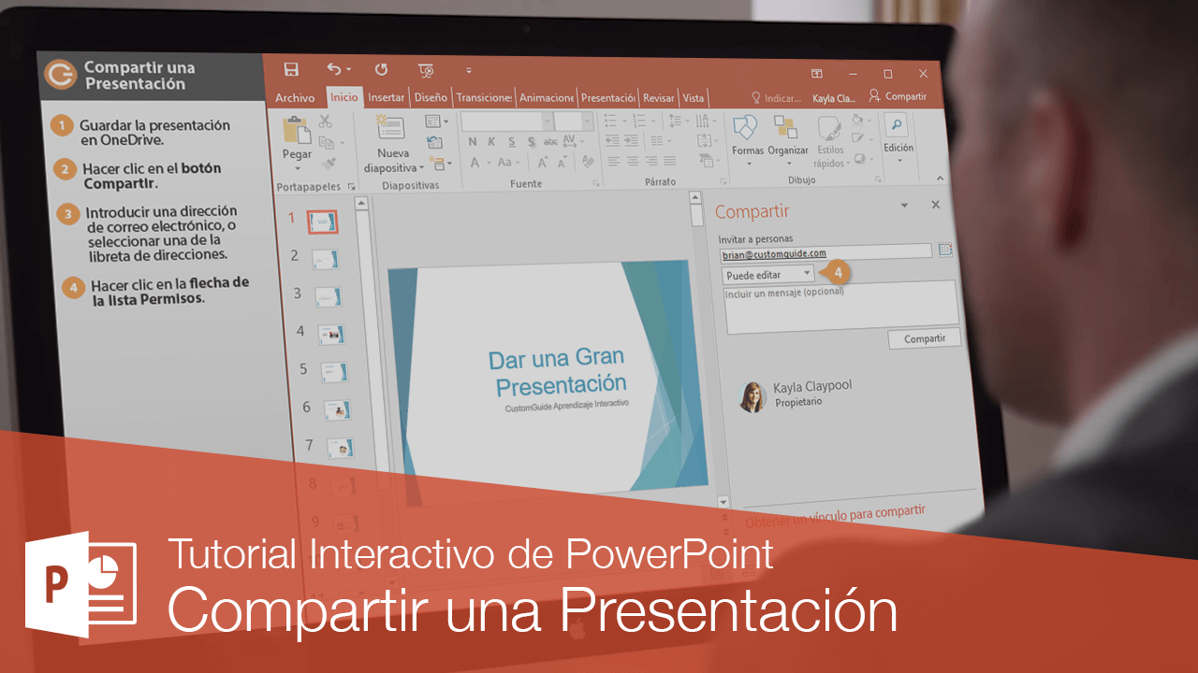Toggle strikethrough (abc) formatting
Screen dimensions: 1198x673
click(551, 142)
